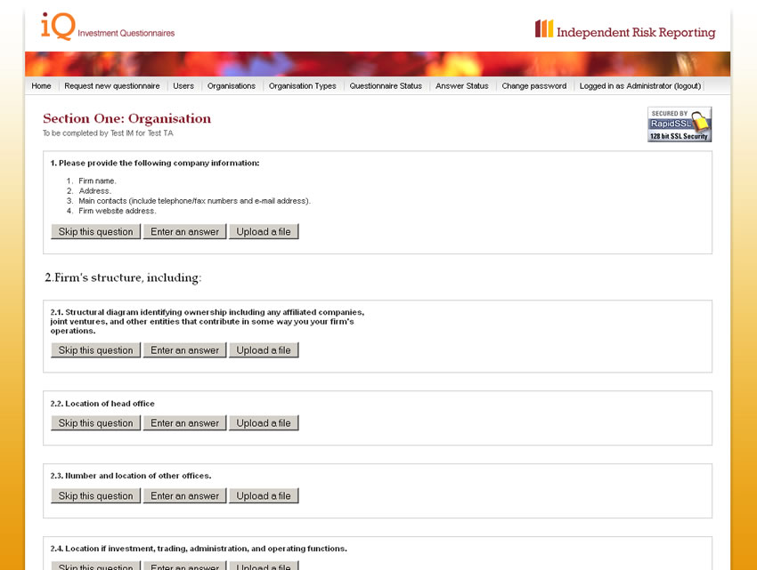The image size is (757, 570).
Task: Skip question 1 about company information
Action: coord(96,232)
